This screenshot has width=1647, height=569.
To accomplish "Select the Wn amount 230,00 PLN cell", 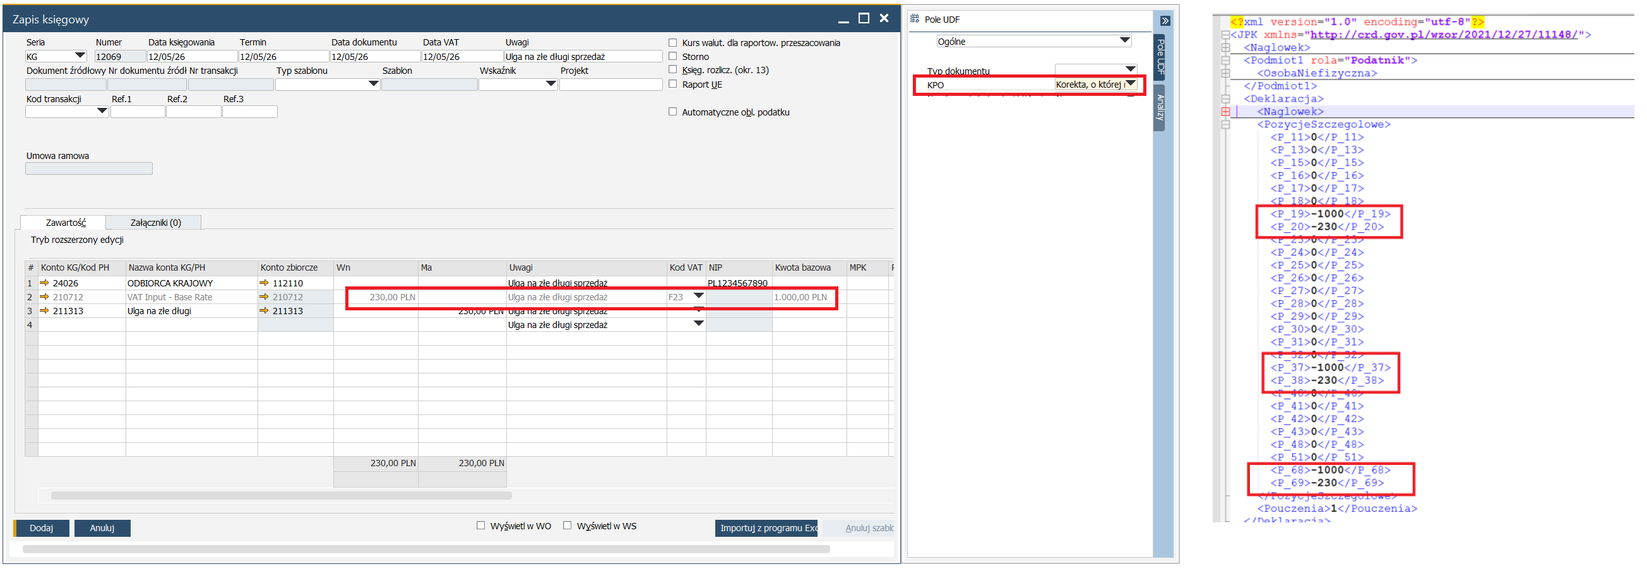I will coord(376,297).
